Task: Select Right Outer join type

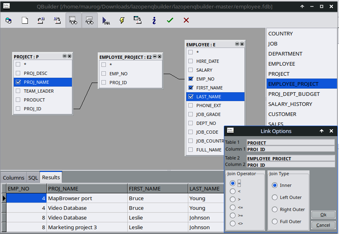Action: pos(275,209)
